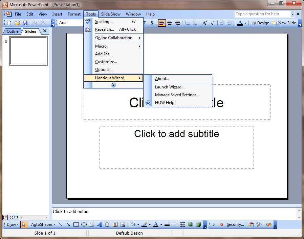
Task: Open the Slide Show menu
Action: [x=111, y=14]
